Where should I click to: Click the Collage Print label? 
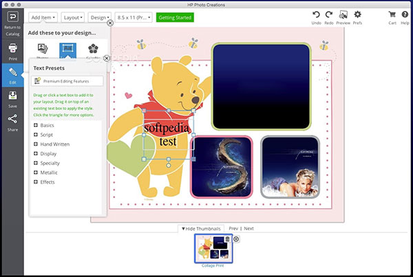coord(213,266)
